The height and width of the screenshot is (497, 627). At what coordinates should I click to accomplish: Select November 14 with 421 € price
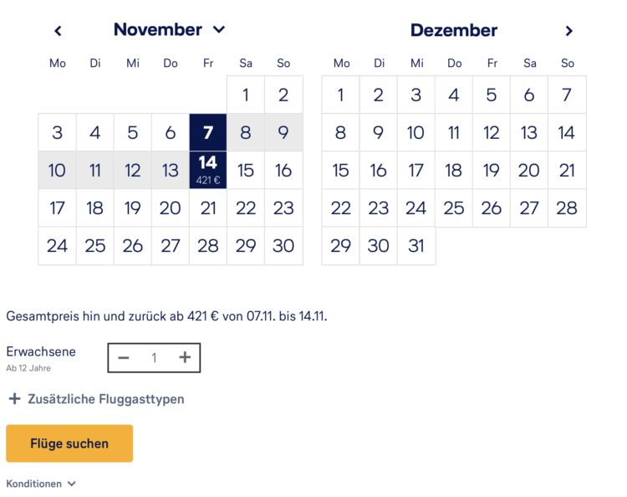click(208, 170)
